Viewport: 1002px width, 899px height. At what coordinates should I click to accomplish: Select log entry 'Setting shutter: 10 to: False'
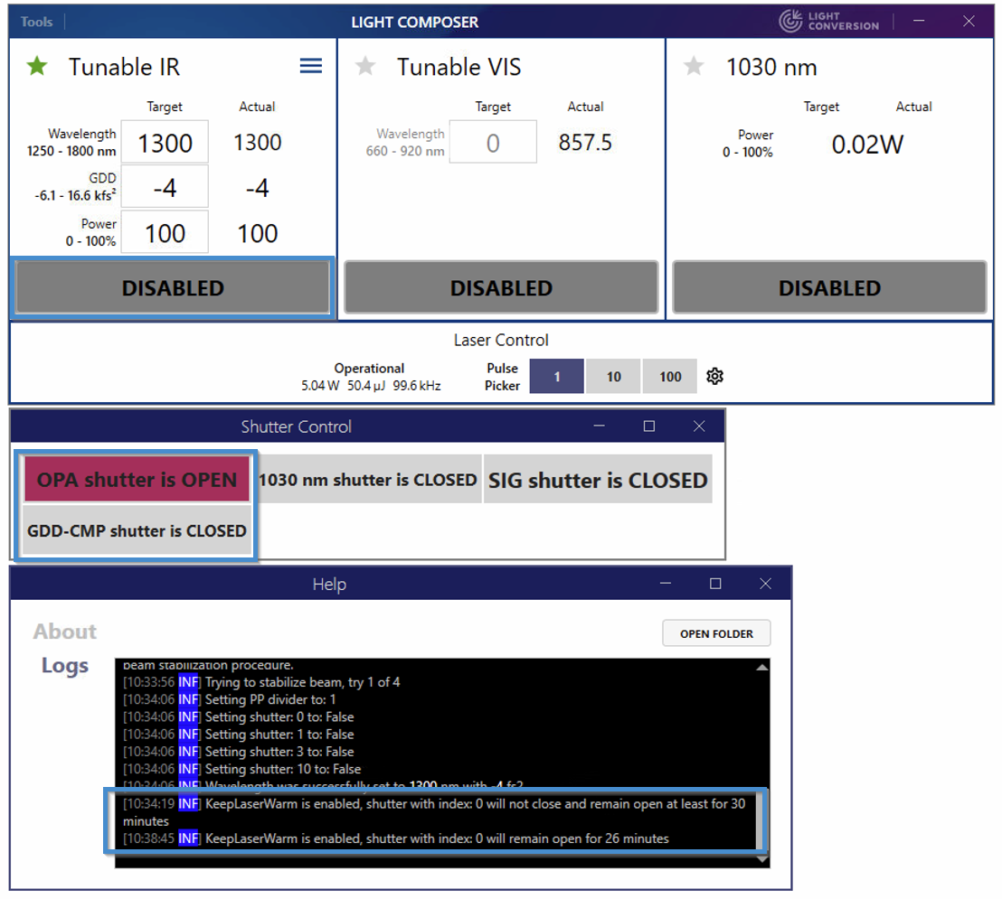tap(241, 769)
